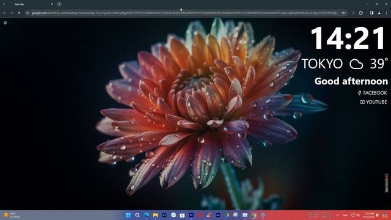Close the New Tab tab
The image size is (391, 220).
(x=52, y=4)
